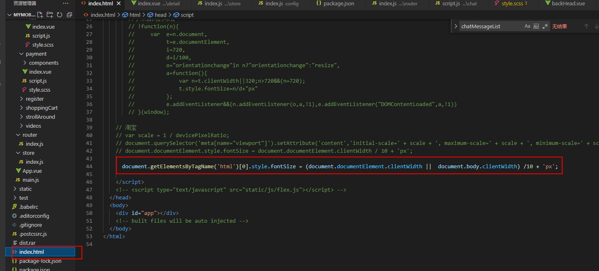Select dist.rar in the explorer
The width and height of the screenshot is (599, 271).
click(x=27, y=243)
